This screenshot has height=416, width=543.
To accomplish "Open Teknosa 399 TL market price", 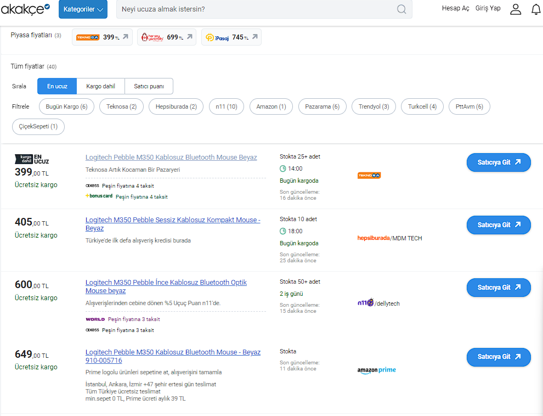I will coord(102,37).
